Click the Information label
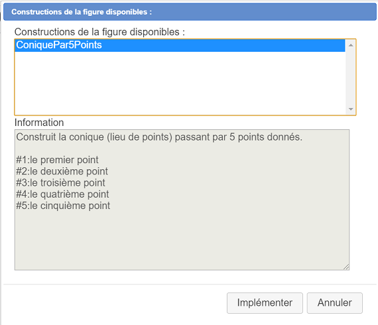Image resolution: width=378 pixels, height=325 pixels. coord(39,123)
